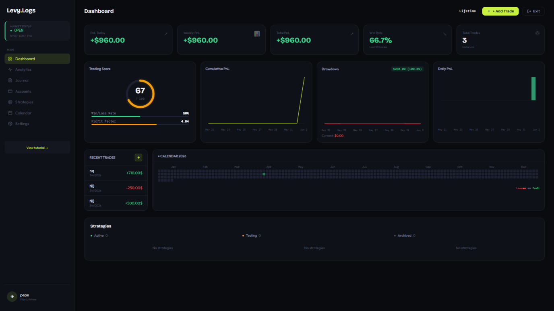Click the Profit legend label in calendar

pyautogui.click(x=536, y=188)
